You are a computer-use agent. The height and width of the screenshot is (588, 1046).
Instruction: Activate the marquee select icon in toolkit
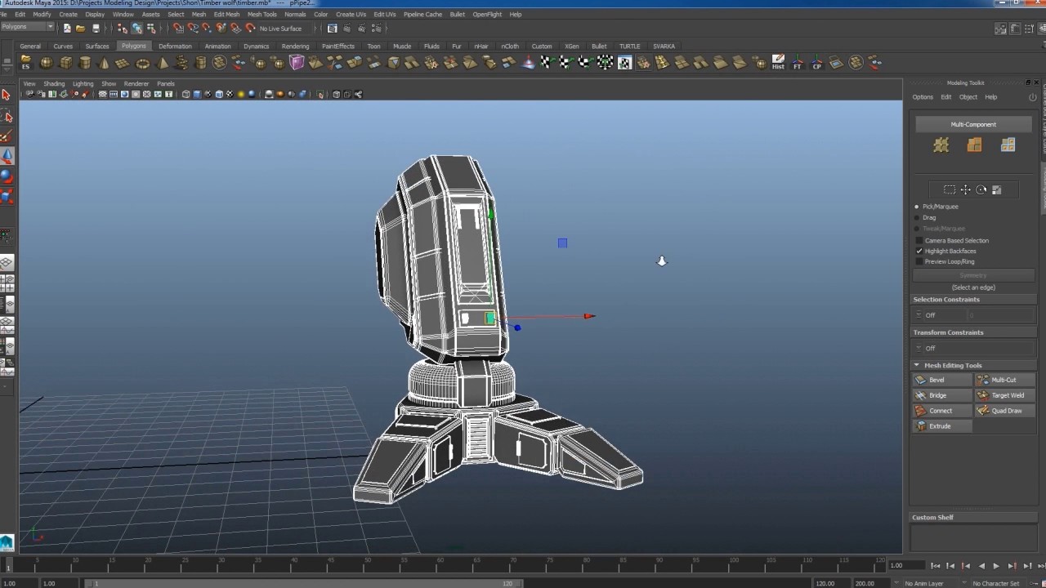(950, 190)
